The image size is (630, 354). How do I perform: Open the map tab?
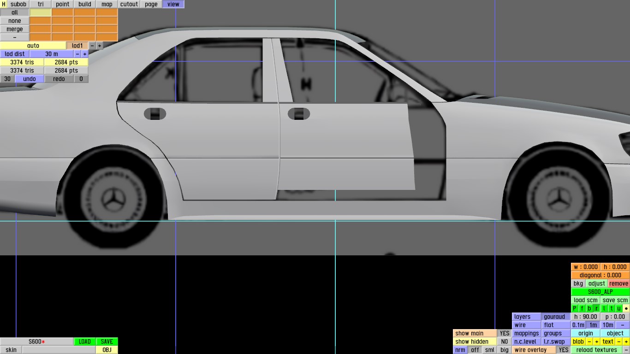click(107, 4)
